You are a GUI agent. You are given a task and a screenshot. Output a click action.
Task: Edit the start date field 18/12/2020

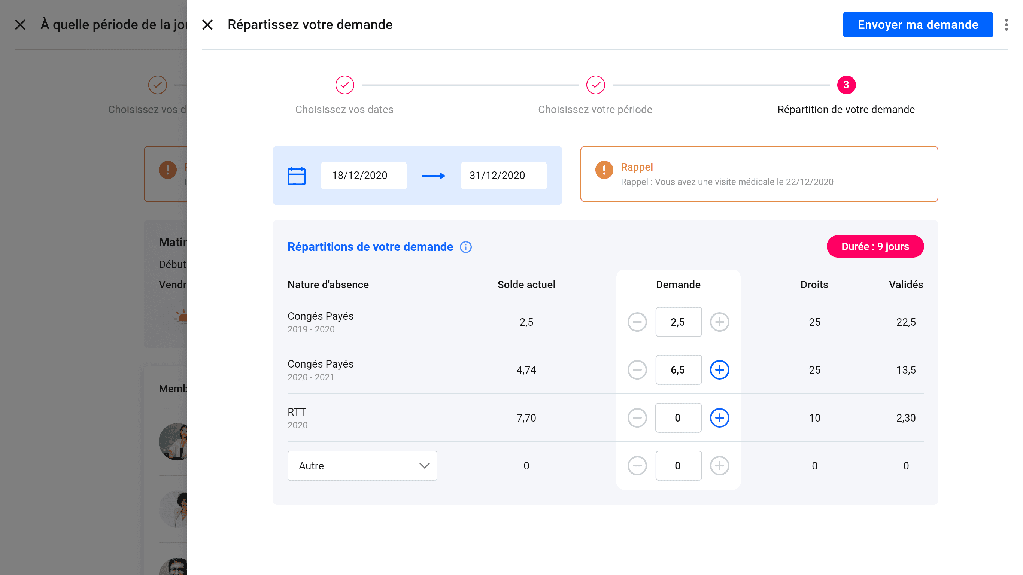[x=363, y=176]
